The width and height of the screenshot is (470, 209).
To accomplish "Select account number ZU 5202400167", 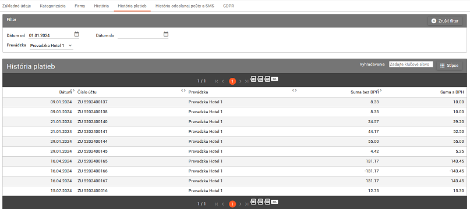I will tap(93, 181).
